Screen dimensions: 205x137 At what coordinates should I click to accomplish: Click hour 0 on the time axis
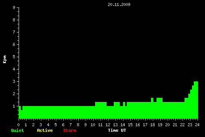click(x=18, y=125)
